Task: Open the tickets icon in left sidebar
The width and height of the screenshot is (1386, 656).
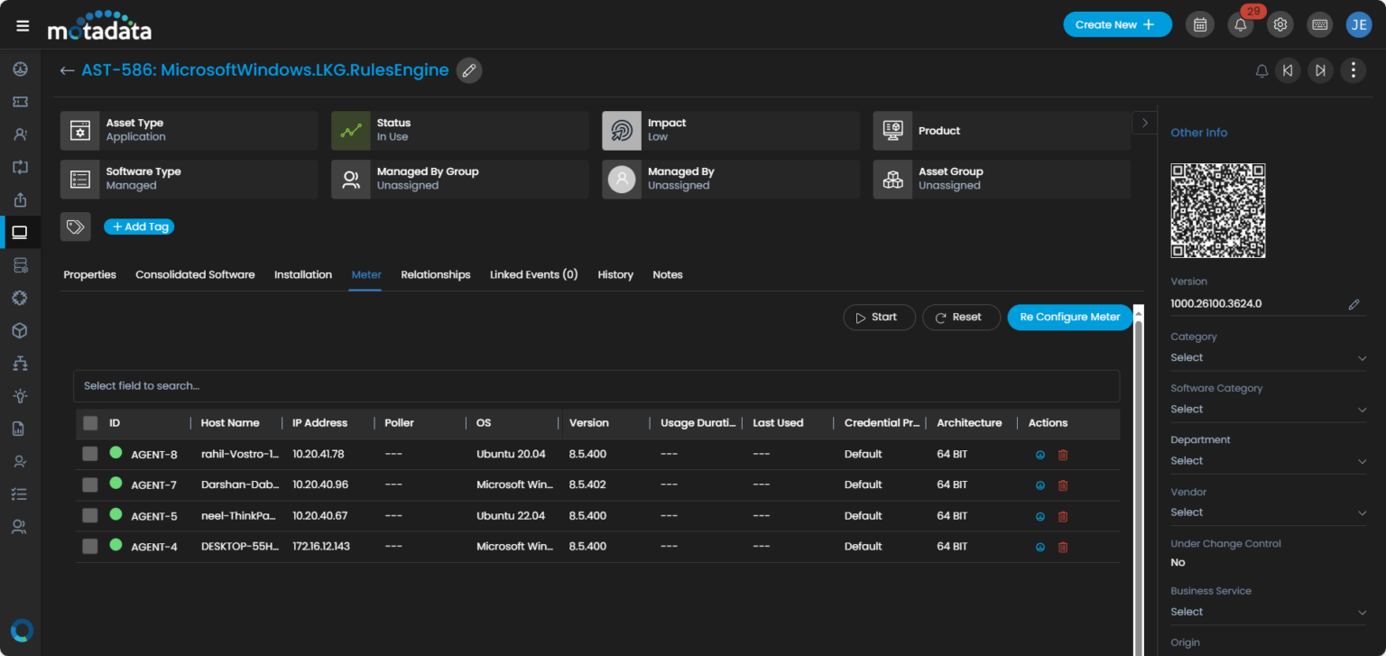Action: coord(20,102)
